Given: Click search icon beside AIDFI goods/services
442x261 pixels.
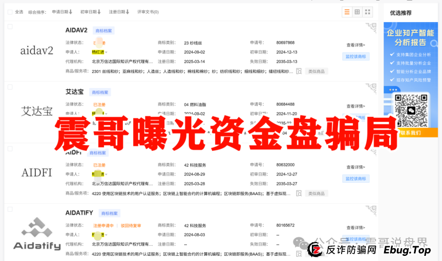Looking at the screenshot, I should click(299, 193).
